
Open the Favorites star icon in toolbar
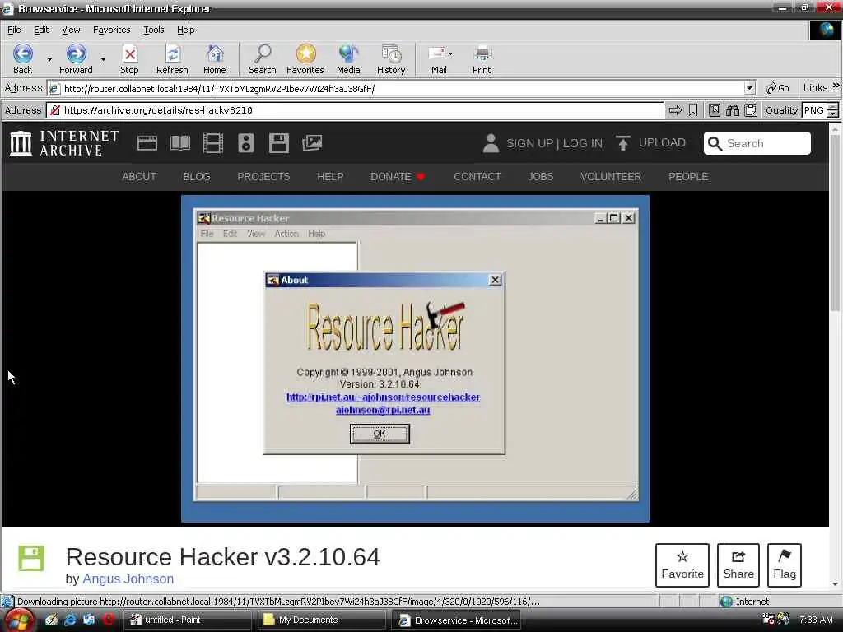[305, 53]
